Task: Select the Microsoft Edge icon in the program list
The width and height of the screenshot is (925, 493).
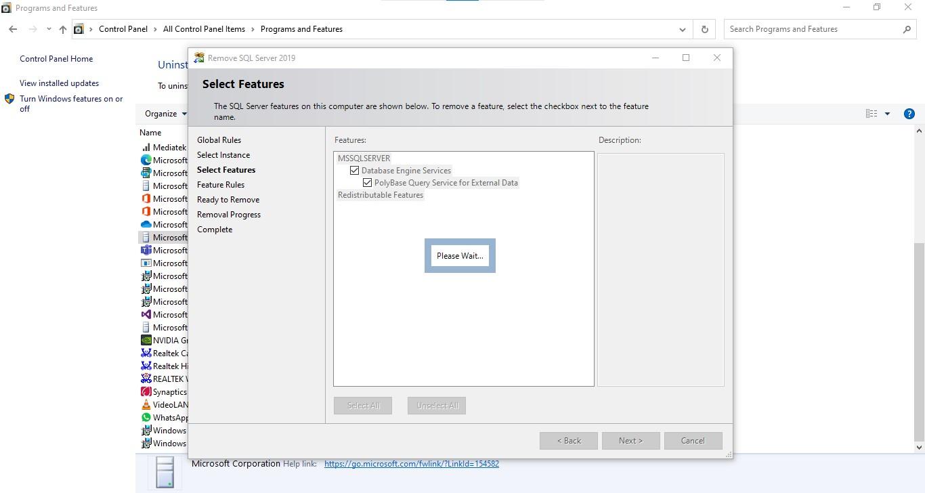Action: tap(146, 160)
